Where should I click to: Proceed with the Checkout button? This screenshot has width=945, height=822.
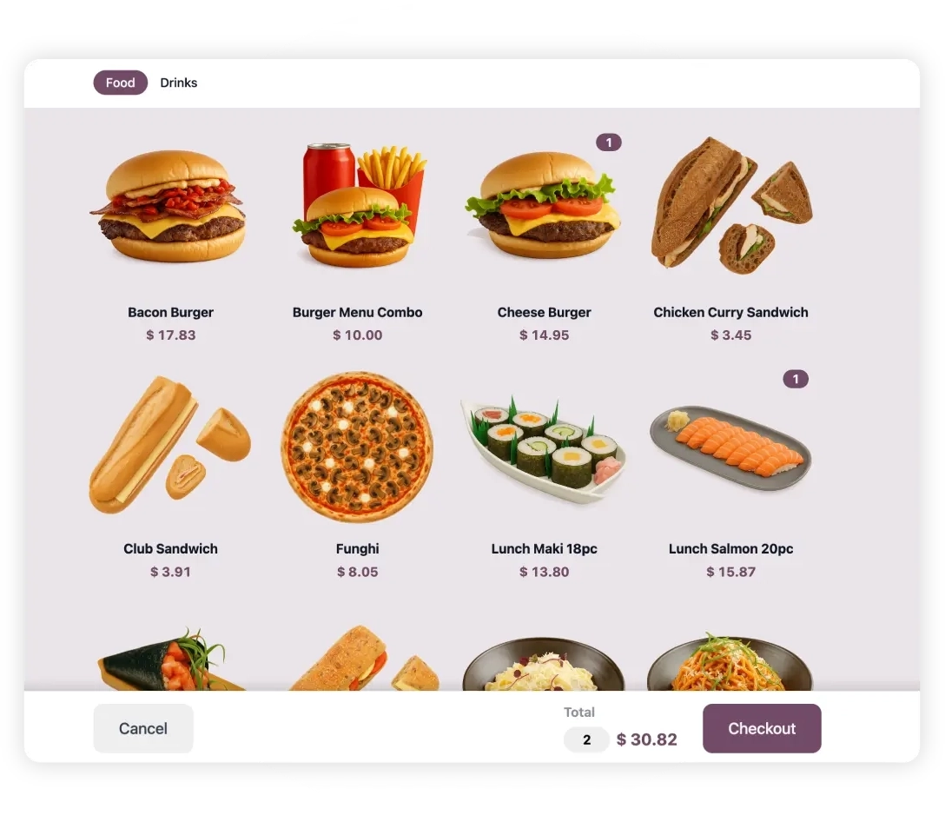tap(762, 728)
